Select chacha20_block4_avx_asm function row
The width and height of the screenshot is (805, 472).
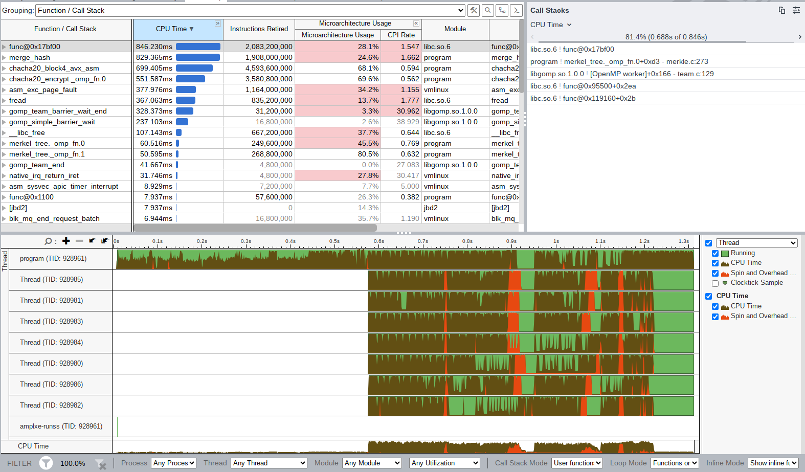click(x=54, y=68)
